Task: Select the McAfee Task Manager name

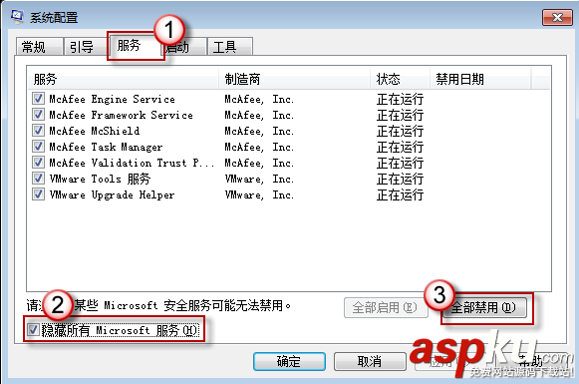Action: pos(106,147)
